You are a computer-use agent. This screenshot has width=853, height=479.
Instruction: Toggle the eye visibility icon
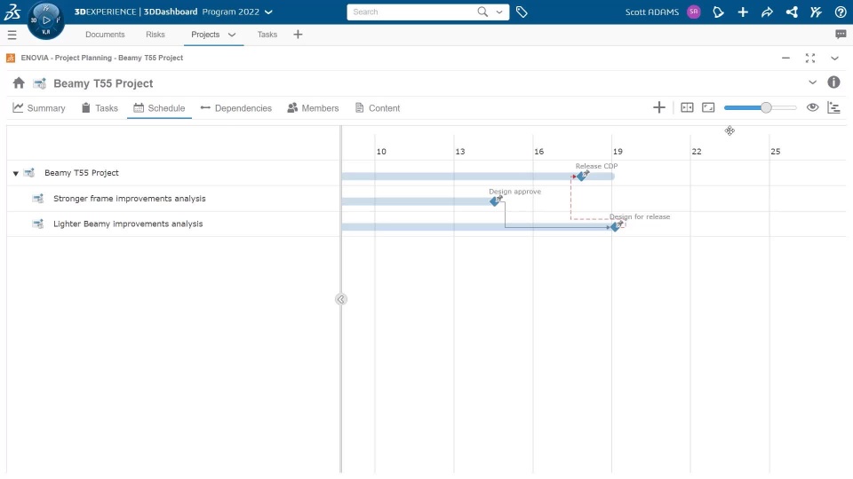click(x=812, y=107)
